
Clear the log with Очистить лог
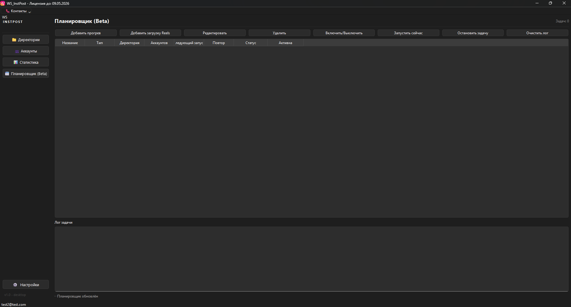pos(537,33)
